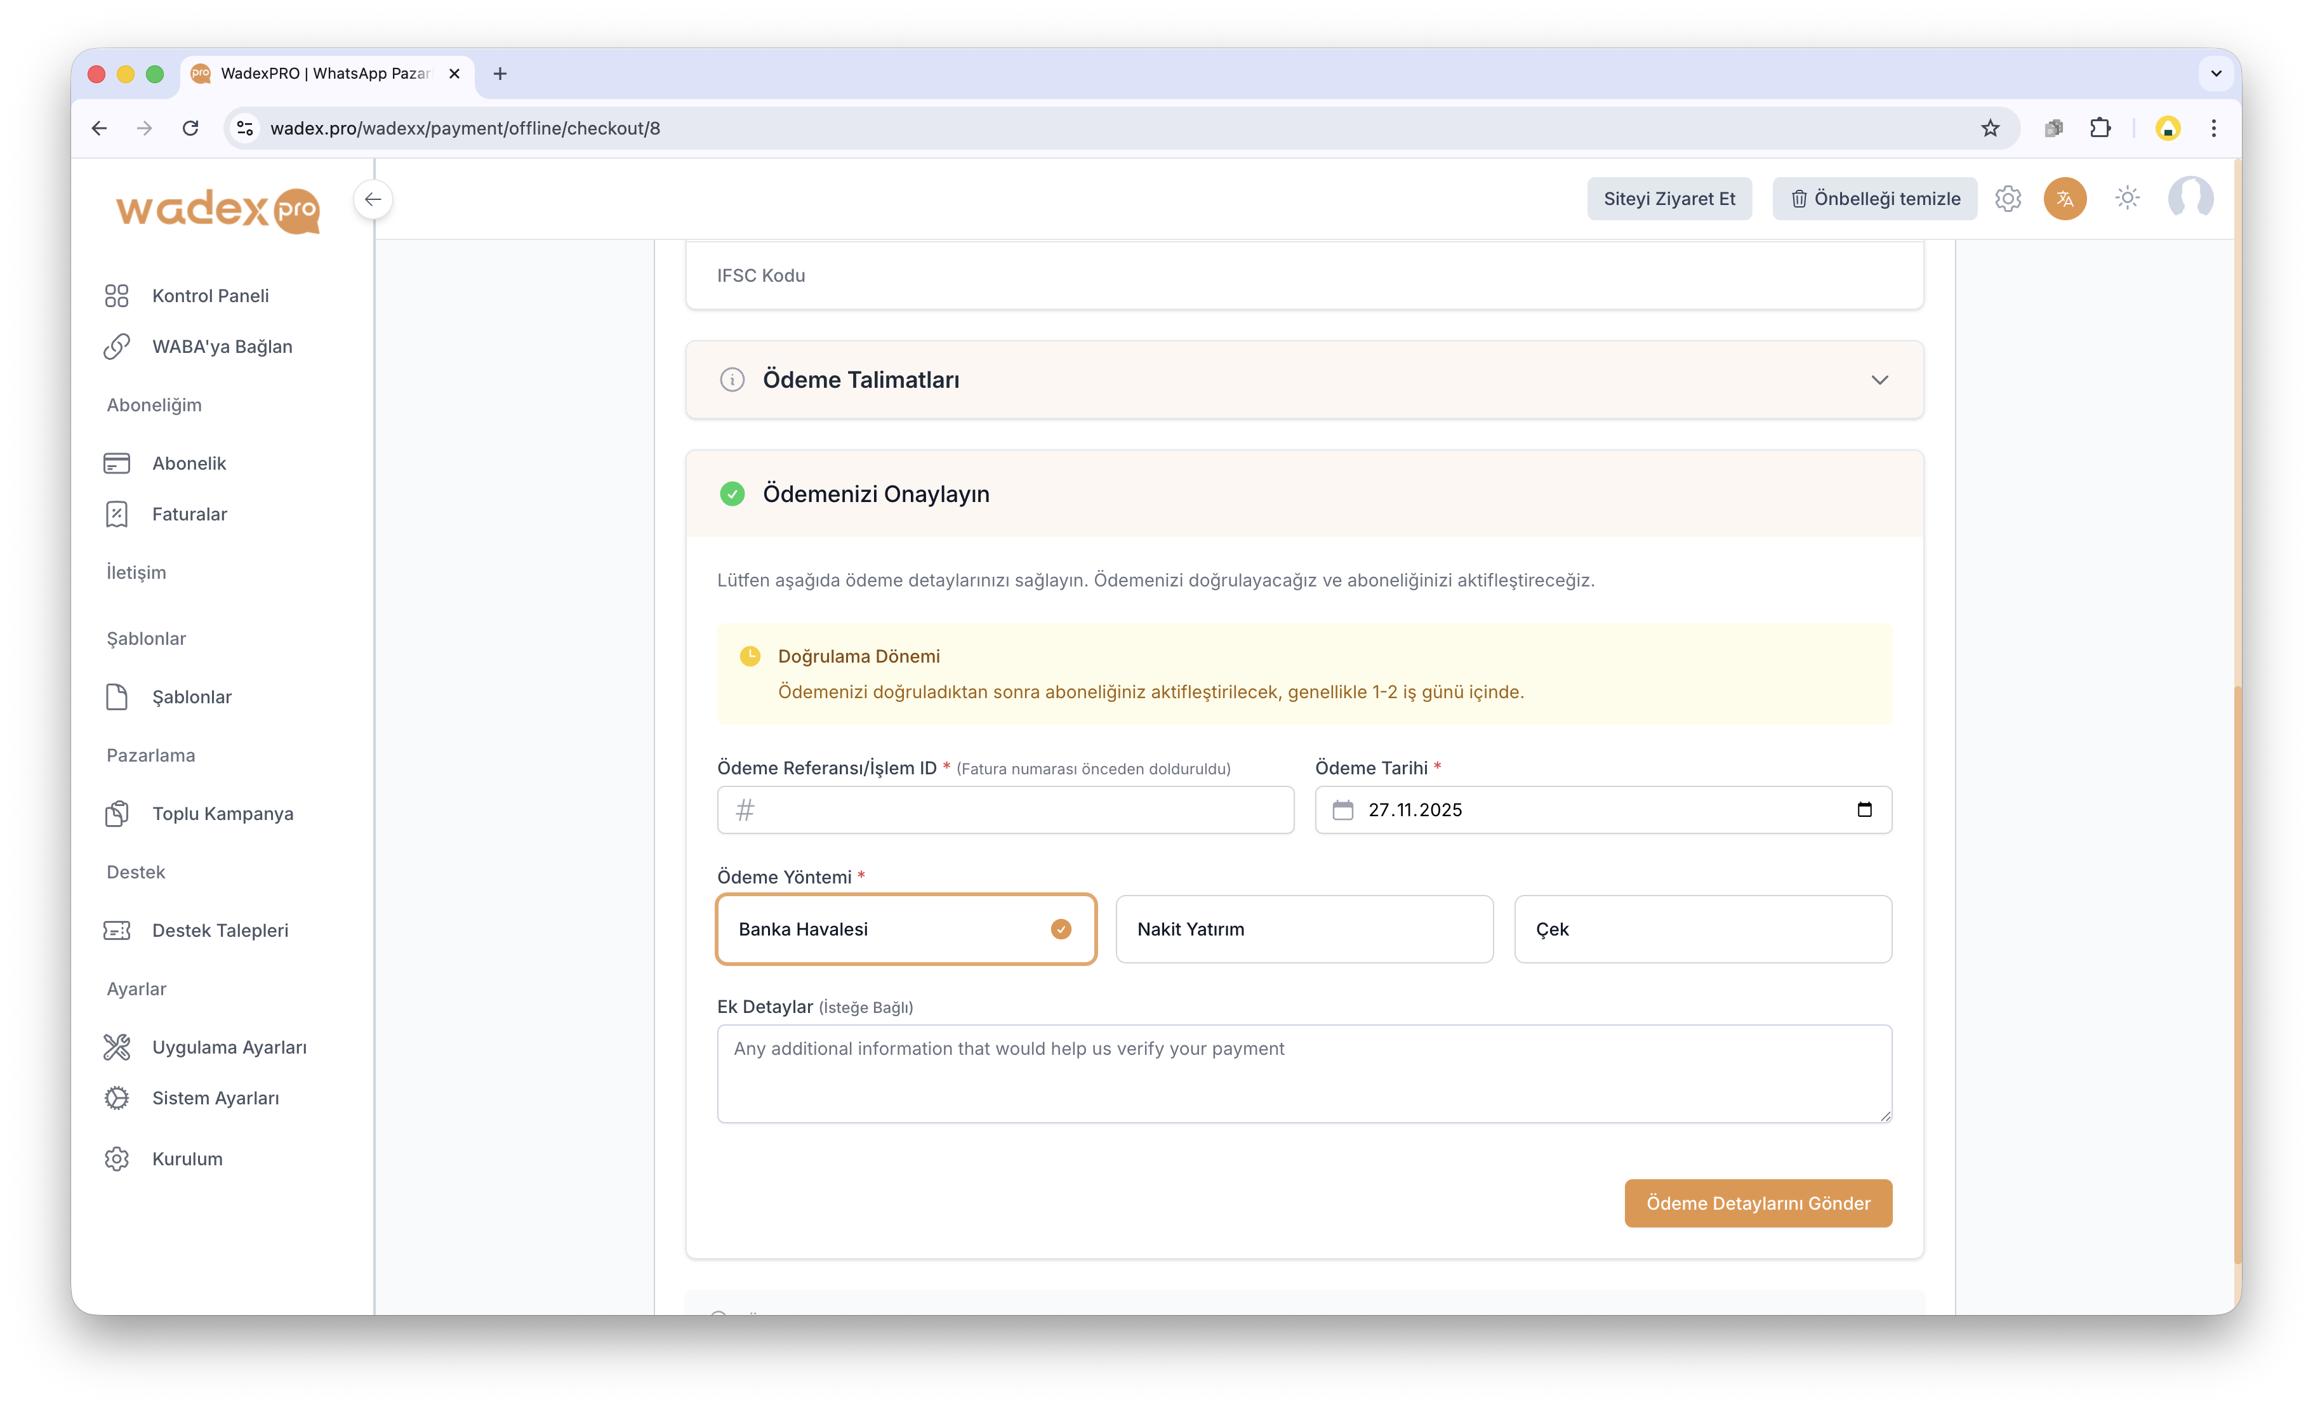The width and height of the screenshot is (2313, 1409).
Task: Click the user profile avatar
Action: pos(2190,198)
